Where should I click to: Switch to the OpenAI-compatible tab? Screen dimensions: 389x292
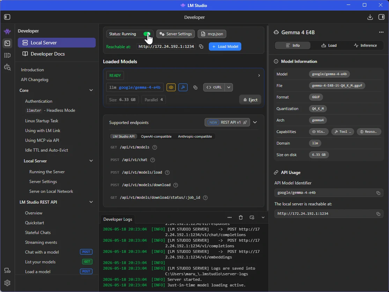[156, 137]
